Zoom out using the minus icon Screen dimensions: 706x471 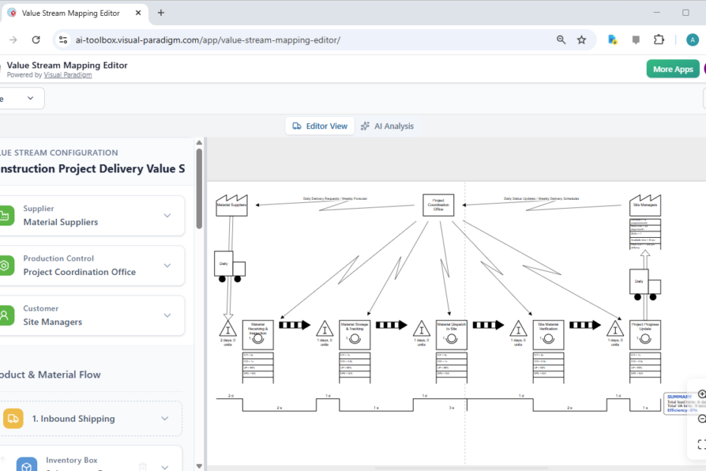(x=702, y=416)
